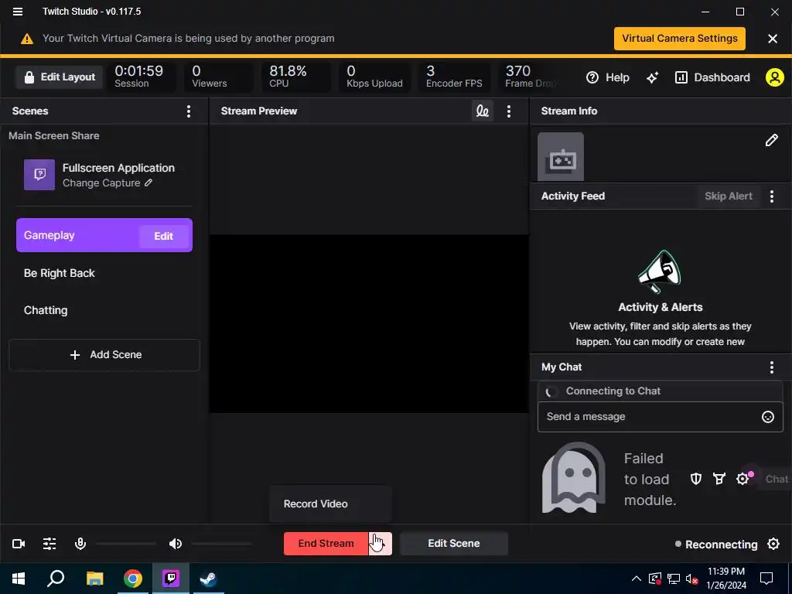Open Edit Scene

click(453, 544)
